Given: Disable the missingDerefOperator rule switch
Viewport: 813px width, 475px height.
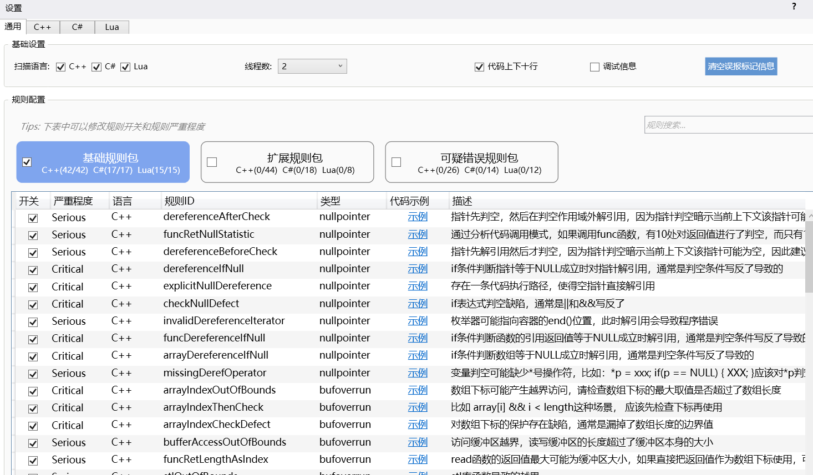Looking at the screenshot, I should tap(33, 374).
